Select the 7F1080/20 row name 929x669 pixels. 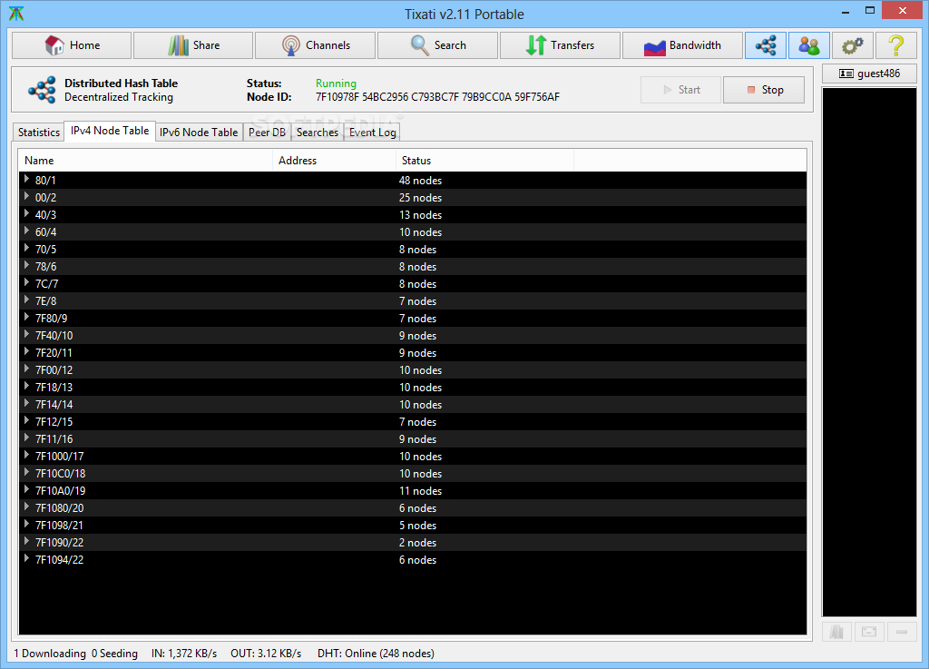coord(59,507)
